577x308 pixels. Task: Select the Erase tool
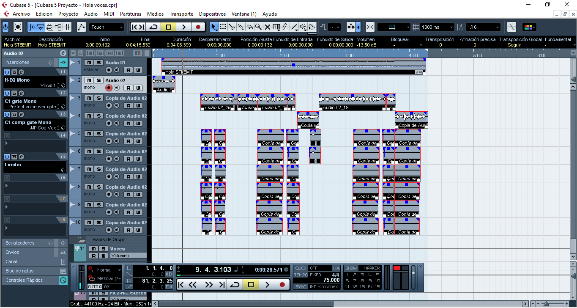point(250,27)
